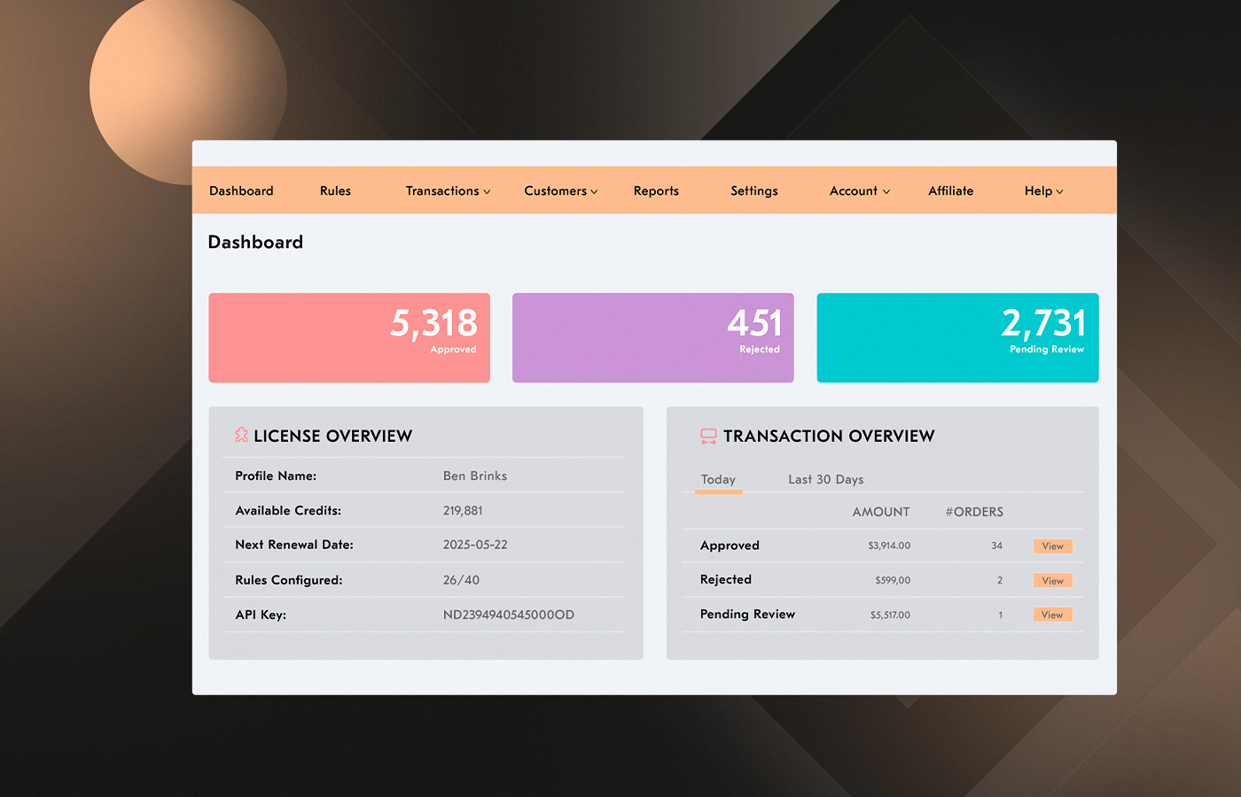Open the 2,731 Pending Review card
Screen dimensions: 1241x797
pyautogui.click(x=957, y=337)
